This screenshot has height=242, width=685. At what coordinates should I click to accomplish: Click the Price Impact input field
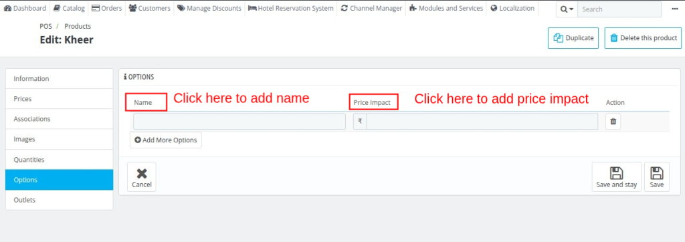482,122
